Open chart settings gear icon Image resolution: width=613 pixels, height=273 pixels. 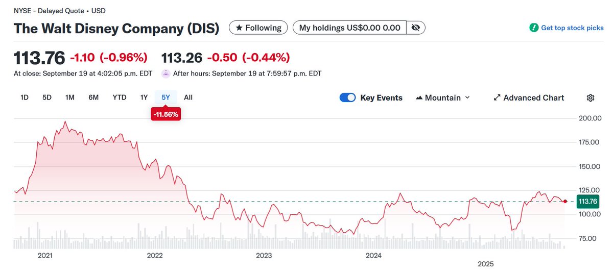click(x=591, y=98)
